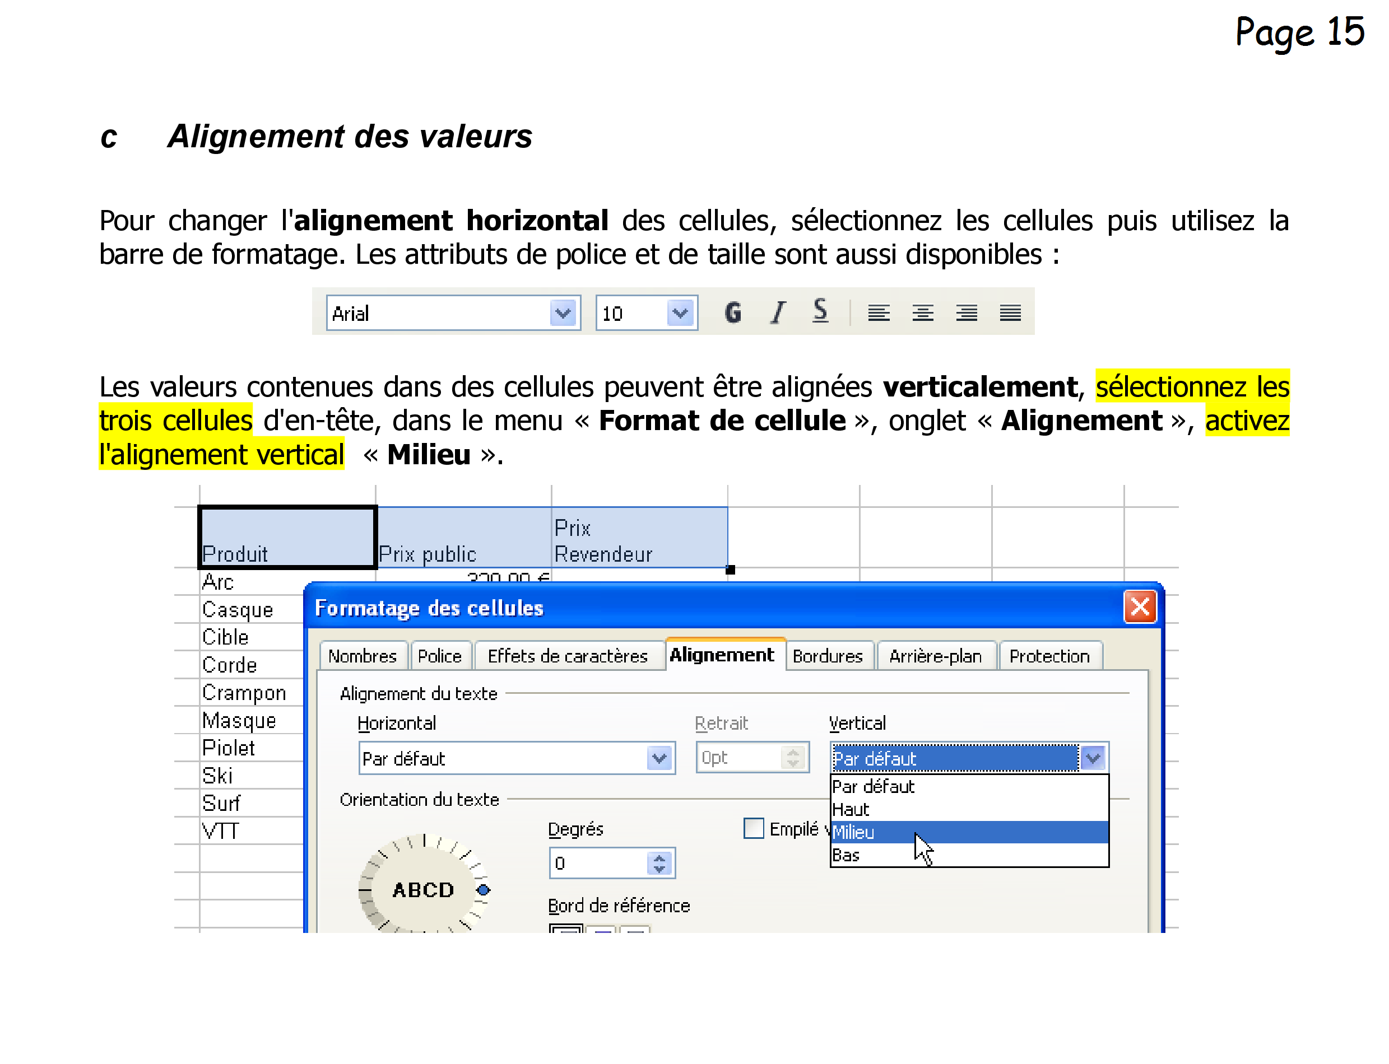This screenshot has height=1064, width=1389.
Task: Toggle underline S icon
Action: pyautogui.click(x=820, y=311)
